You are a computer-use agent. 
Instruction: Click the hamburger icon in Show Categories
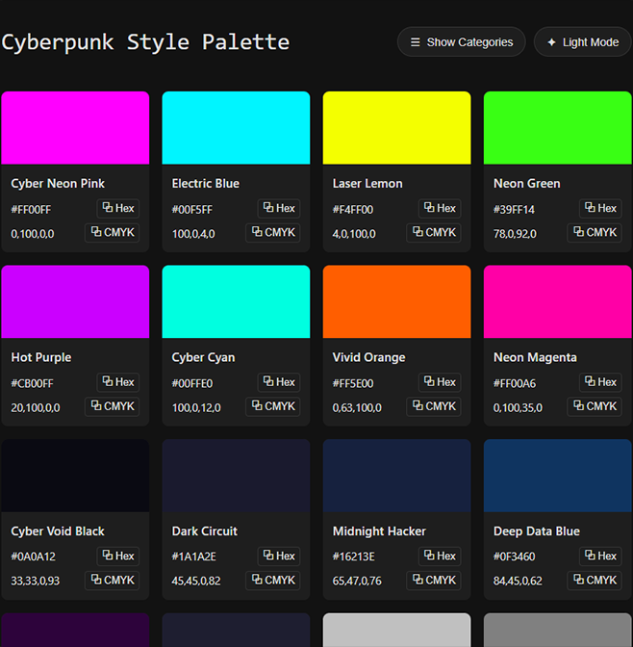[x=416, y=42]
